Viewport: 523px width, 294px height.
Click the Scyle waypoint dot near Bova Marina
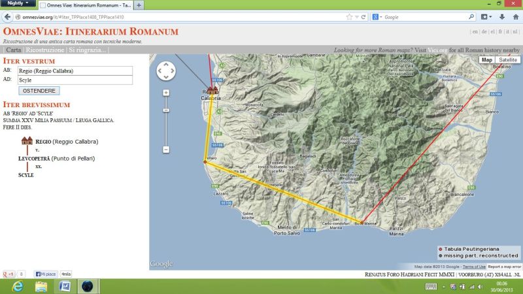(362, 222)
